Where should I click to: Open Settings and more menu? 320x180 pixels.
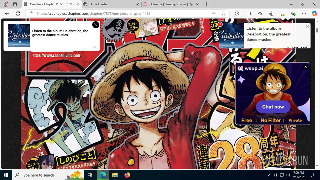pyautogui.click(x=304, y=13)
